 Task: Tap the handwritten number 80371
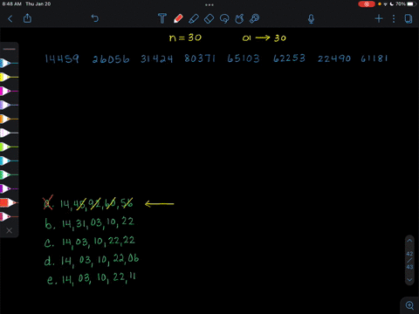(200, 58)
